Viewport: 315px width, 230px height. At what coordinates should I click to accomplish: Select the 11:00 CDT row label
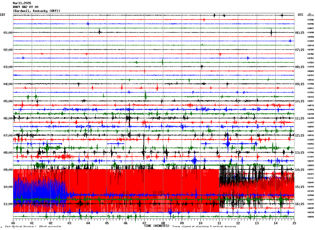8,204
